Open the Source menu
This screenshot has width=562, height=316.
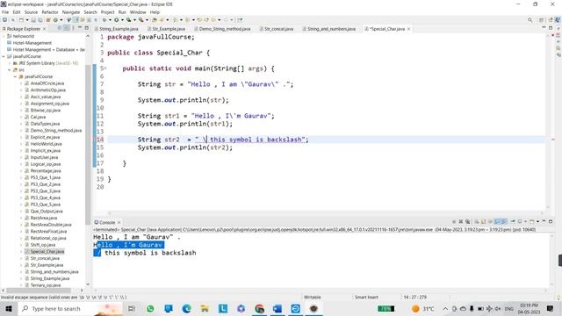tap(31, 12)
